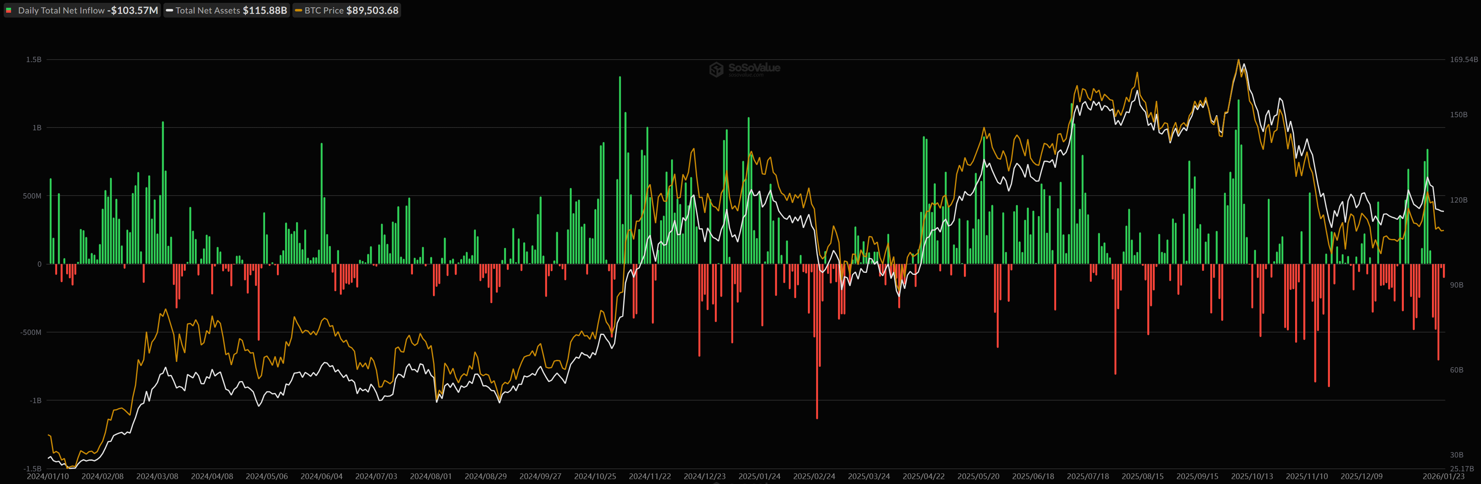Image resolution: width=1481 pixels, height=484 pixels.
Task: Click the $89,503.68 BTC price value
Action: point(372,10)
